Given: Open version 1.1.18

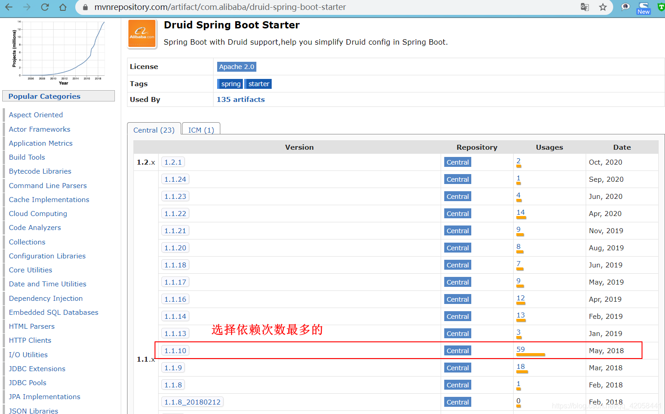Looking at the screenshot, I should (x=175, y=265).
